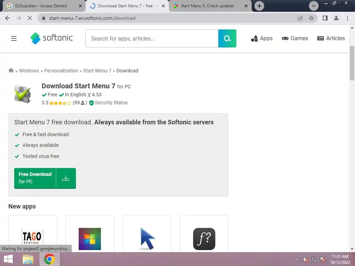Open the Personalization breadcrumb link
This screenshot has height=266, width=355.
(61, 71)
